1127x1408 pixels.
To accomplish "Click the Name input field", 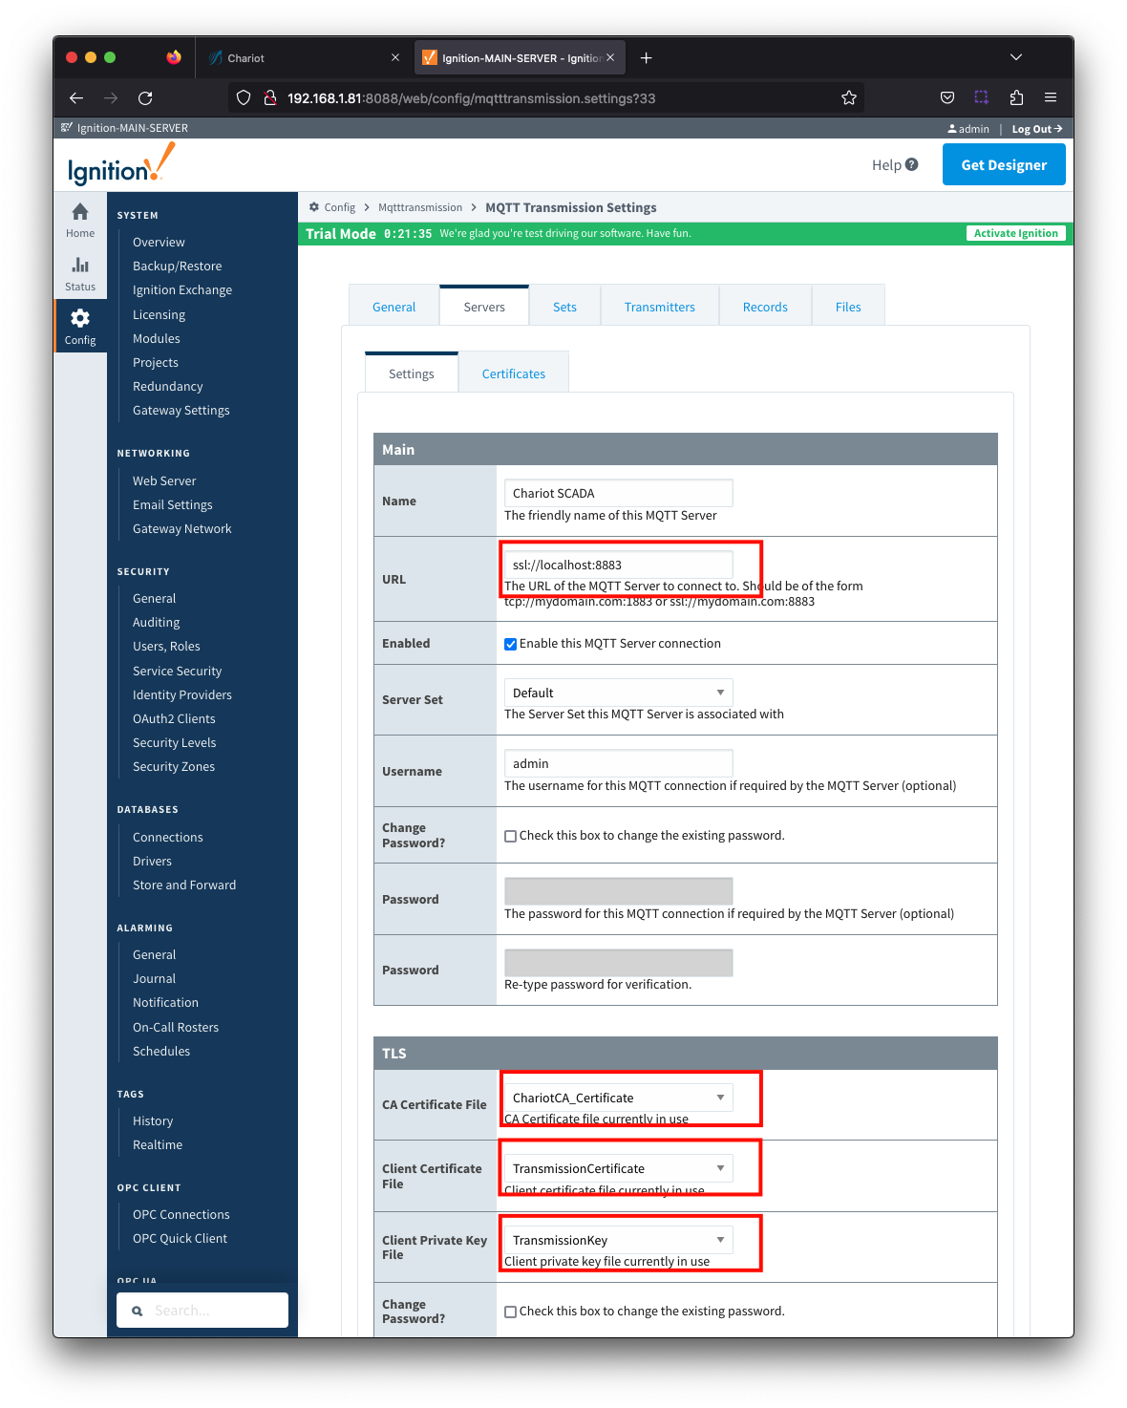I will (619, 493).
